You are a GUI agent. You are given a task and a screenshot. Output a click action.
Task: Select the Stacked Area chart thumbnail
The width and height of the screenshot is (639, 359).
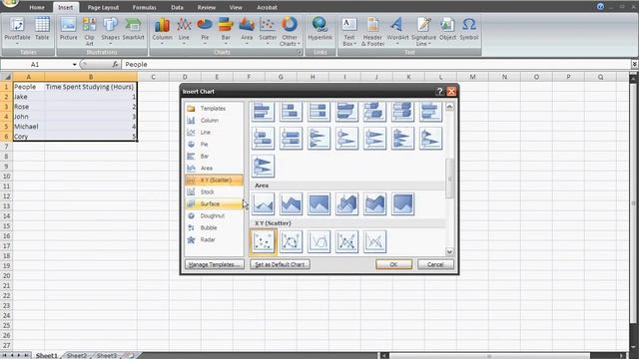(291, 203)
